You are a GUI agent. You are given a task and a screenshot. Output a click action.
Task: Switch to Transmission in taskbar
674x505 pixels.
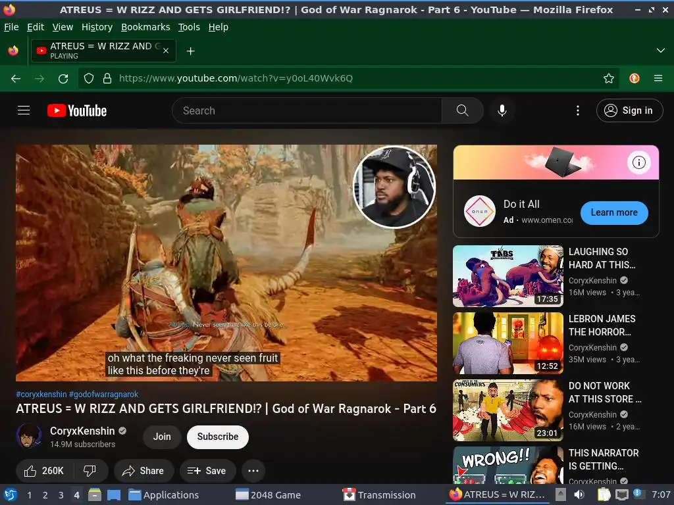point(380,495)
